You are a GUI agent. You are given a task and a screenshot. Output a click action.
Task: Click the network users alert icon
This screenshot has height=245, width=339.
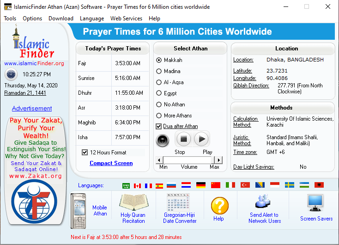click(x=263, y=201)
